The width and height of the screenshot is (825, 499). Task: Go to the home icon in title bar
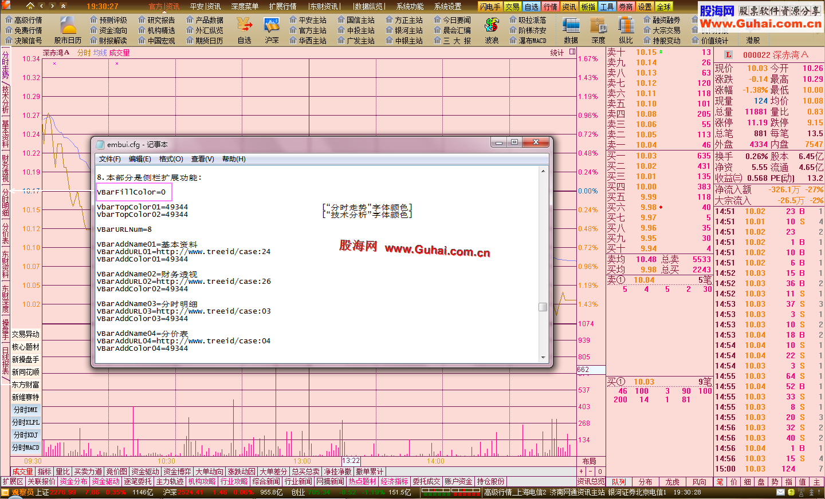click(30, 6)
